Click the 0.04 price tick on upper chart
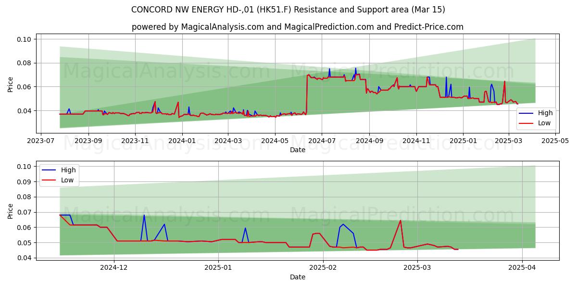Image resolution: width=577 pixels, height=288 pixels. (x=25, y=111)
